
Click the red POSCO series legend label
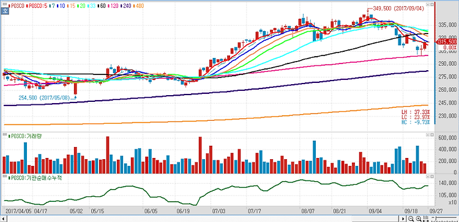[17, 5]
